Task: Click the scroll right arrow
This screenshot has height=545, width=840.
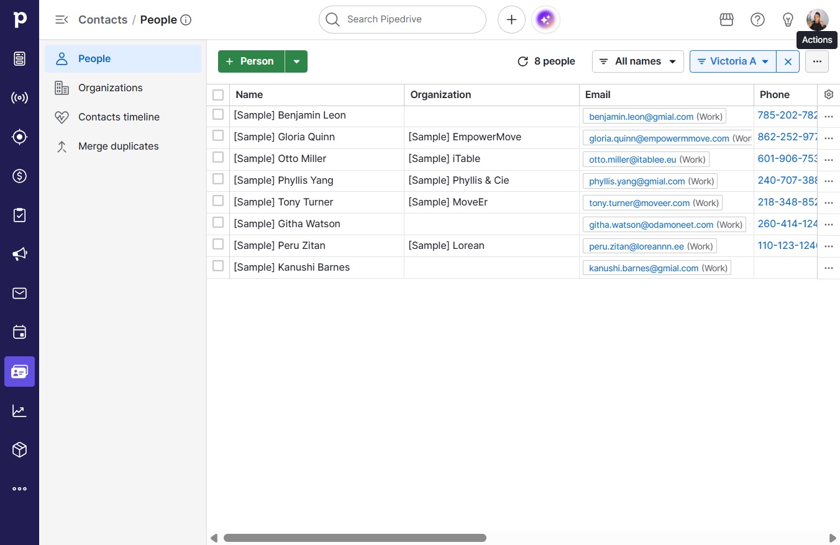Action: (833, 538)
